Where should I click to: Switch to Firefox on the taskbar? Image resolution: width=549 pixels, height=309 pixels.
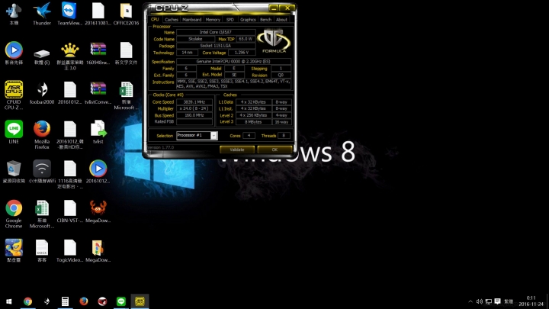pos(84,301)
